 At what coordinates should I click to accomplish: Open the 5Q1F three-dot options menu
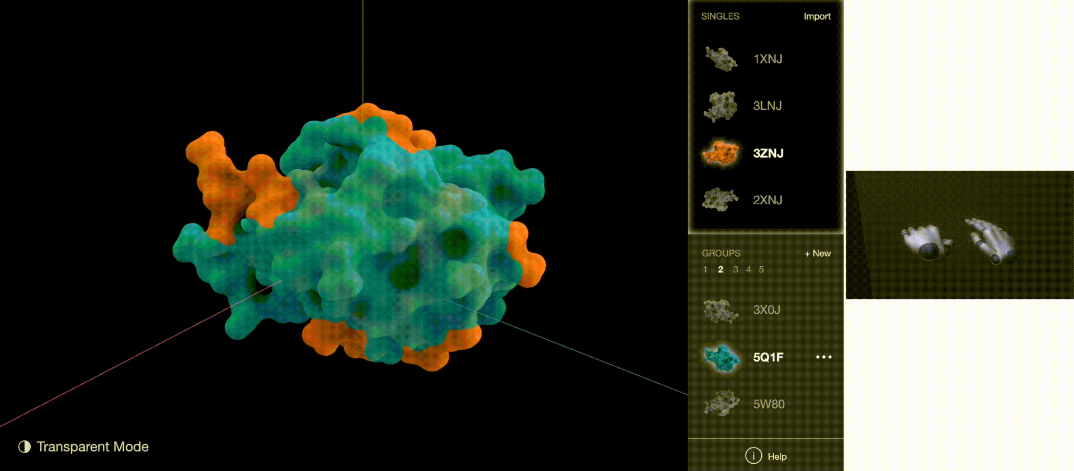pyautogui.click(x=823, y=357)
